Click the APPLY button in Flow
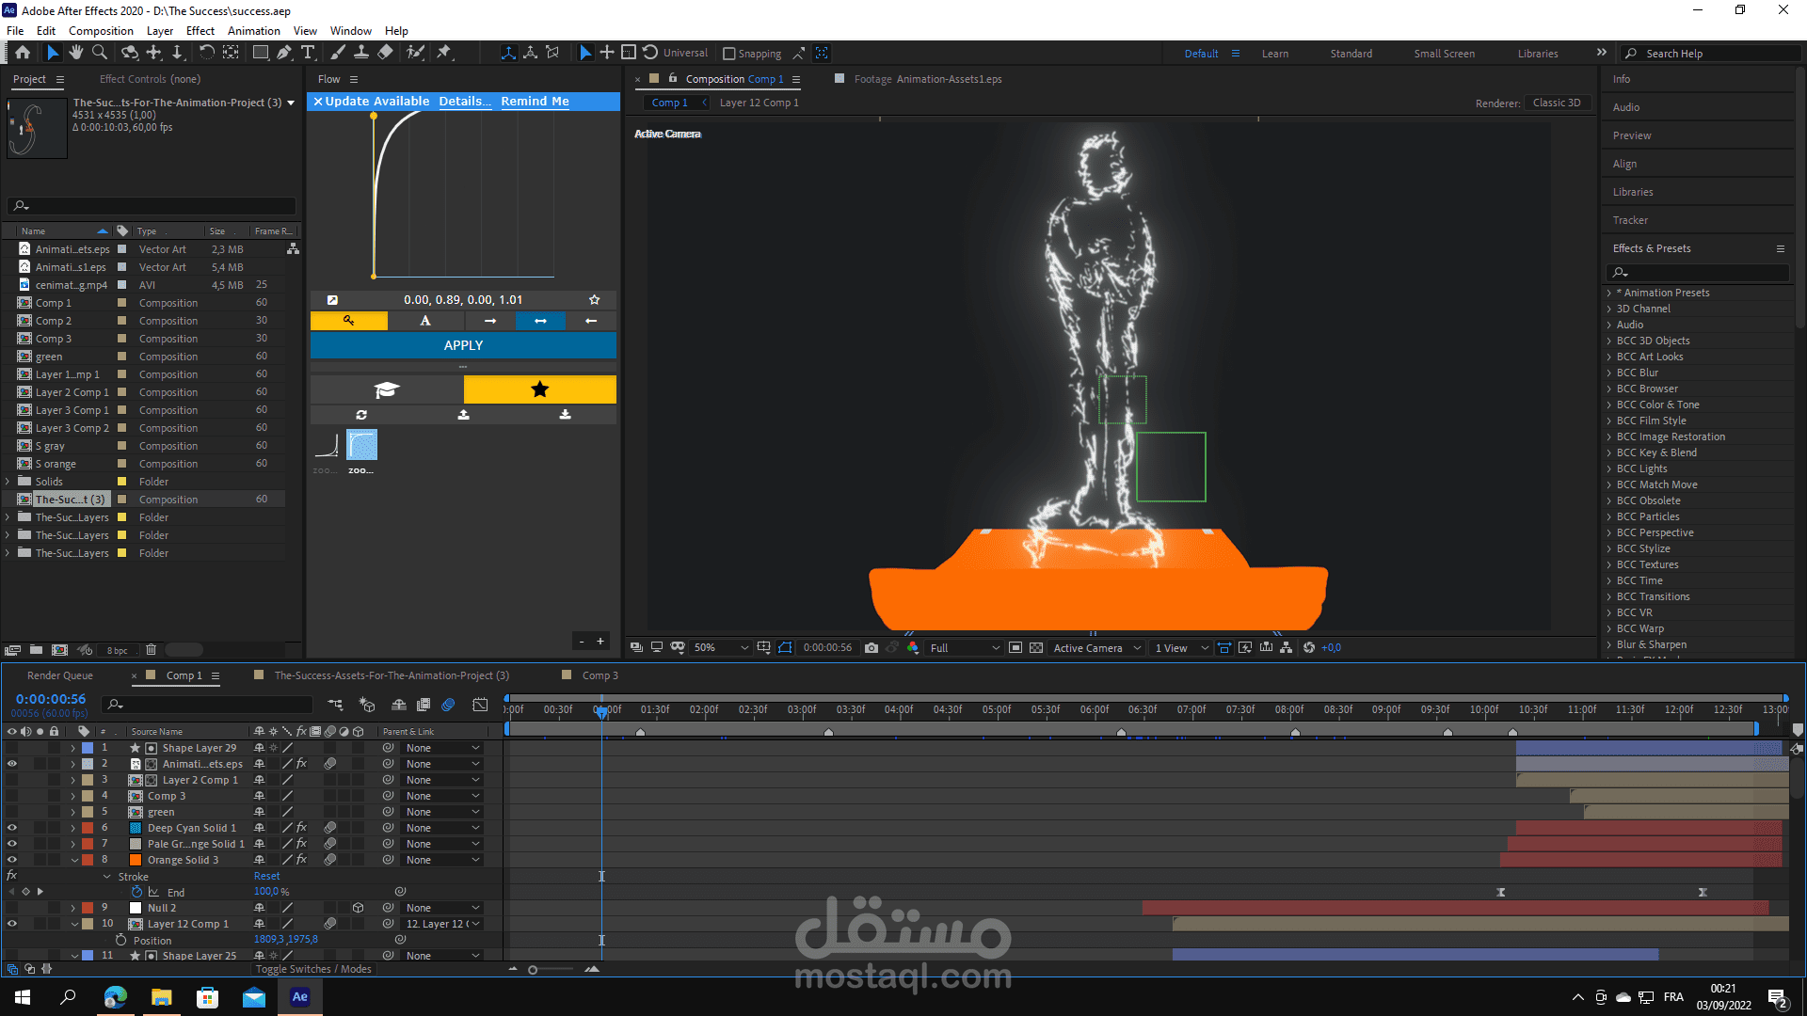This screenshot has width=1807, height=1016. (x=463, y=345)
